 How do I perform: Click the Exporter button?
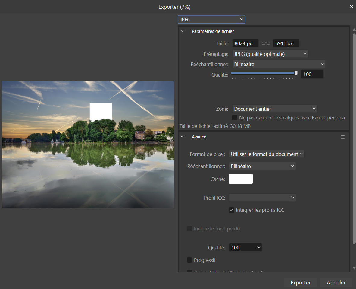300,282
